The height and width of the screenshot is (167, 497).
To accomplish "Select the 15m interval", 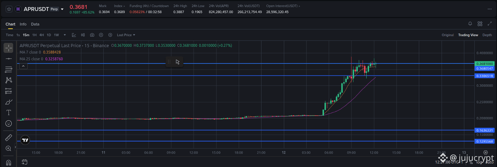I will [x=26, y=35].
